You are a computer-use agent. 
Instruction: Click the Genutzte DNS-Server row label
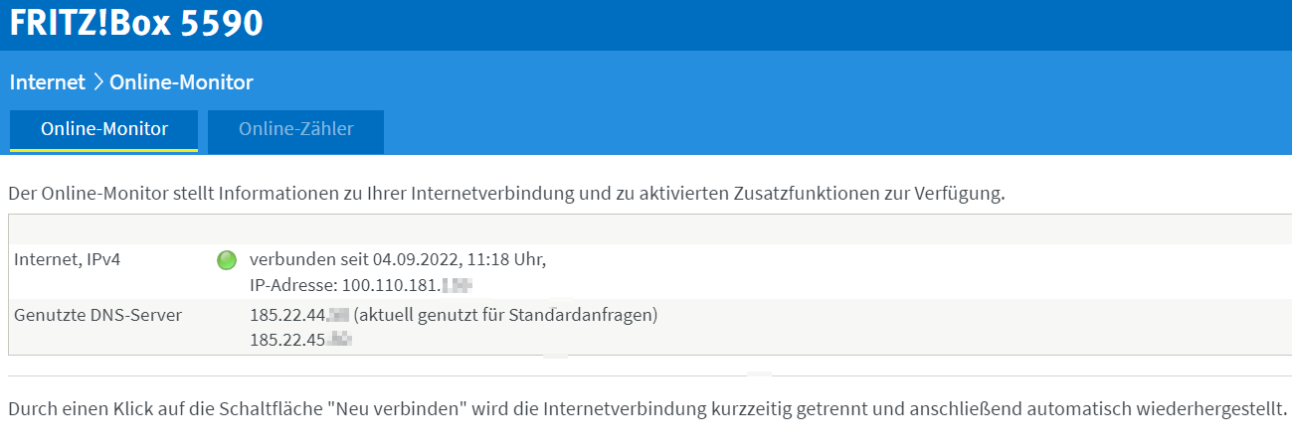point(97,316)
